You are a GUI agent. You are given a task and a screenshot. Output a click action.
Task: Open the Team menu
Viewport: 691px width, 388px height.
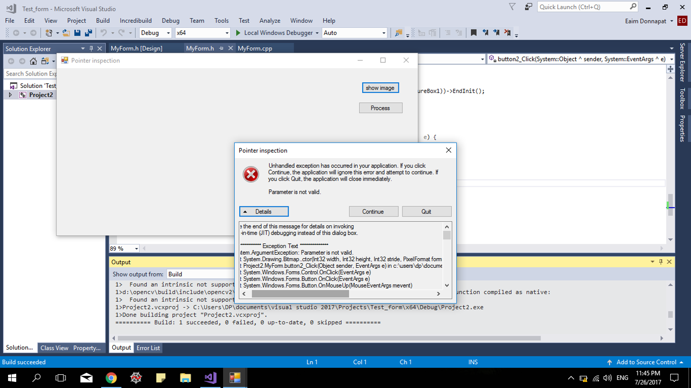(x=197, y=21)
